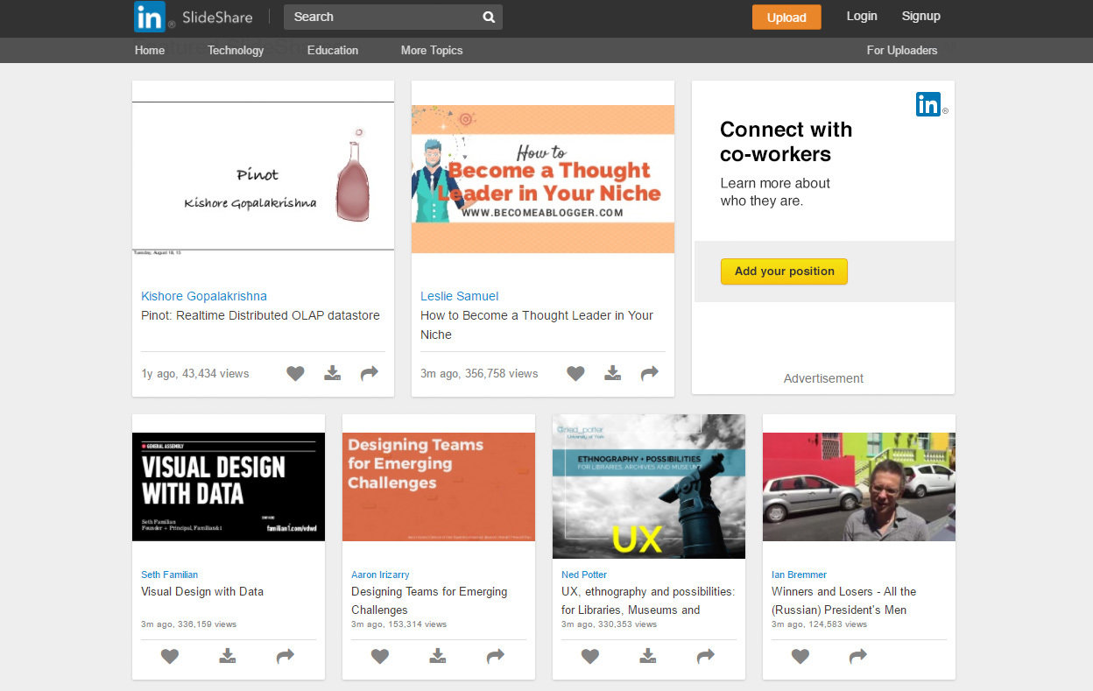Click the '3m ago, 336,159 views' text
This screenshot has height=691, width=1093.
coord(188,624)
